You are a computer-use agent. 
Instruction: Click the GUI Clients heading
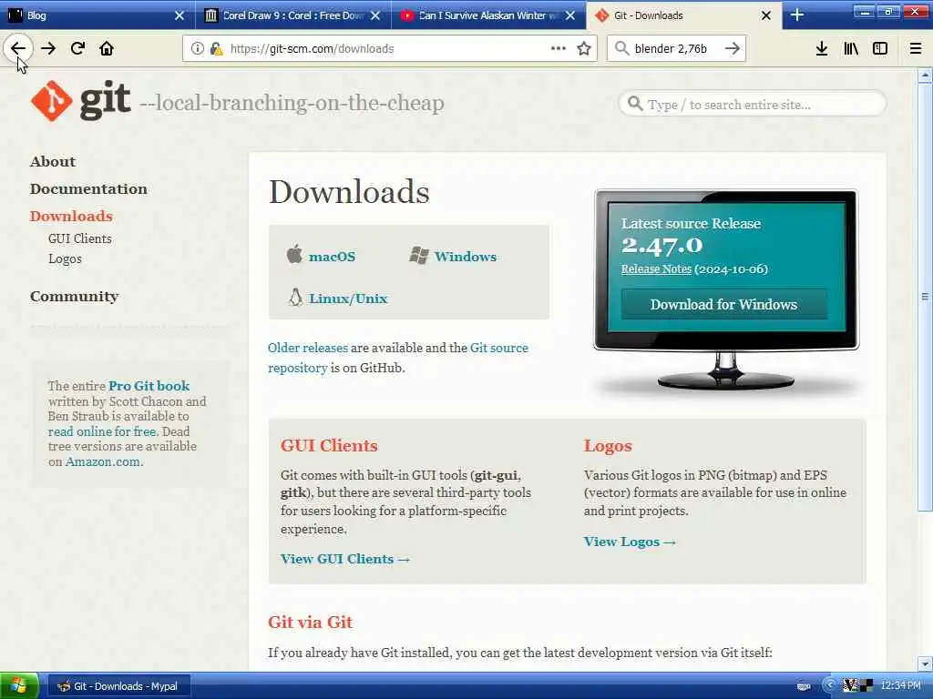coord(329,446)
